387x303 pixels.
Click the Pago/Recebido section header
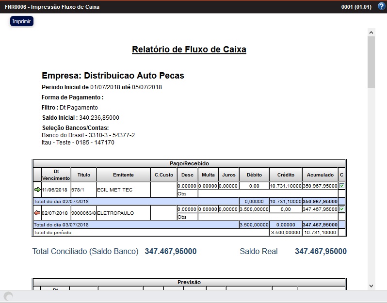[x=189, y=163]
